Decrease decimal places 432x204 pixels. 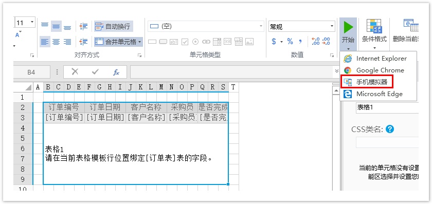click(x=327, y=42)
